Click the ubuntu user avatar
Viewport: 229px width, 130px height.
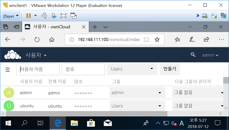coord(9,106)
